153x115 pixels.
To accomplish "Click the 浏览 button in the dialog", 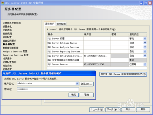I will tap(87, 84).
